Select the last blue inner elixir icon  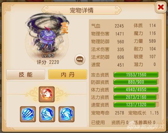[x=67, y=114]
